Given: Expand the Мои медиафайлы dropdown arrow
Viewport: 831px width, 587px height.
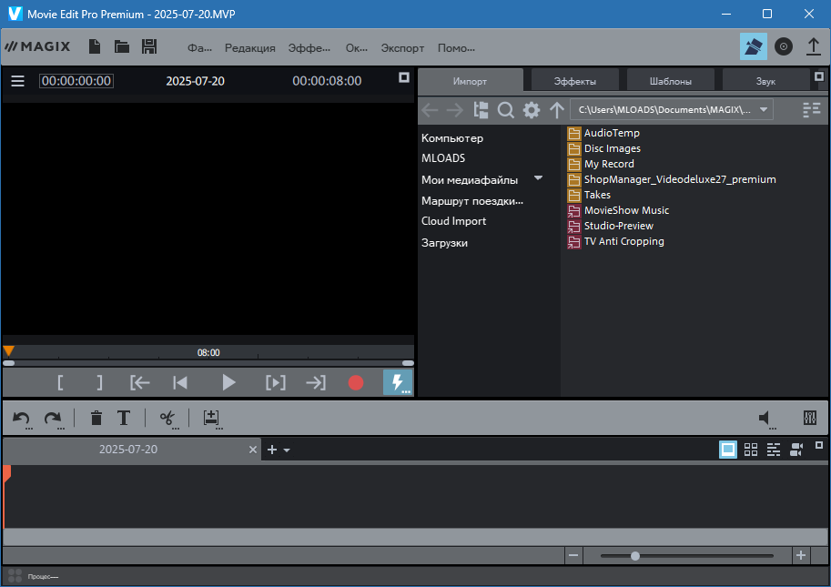Looking at the screenshot, I should 539,178.
